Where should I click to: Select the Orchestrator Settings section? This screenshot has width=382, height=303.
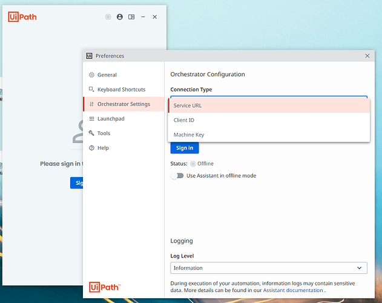click(123, 104)
